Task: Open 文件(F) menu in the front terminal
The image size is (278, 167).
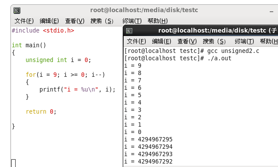Action: point(137,41)
